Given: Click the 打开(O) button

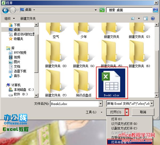Looking at the screenshot, I should (x=116, y=112).
